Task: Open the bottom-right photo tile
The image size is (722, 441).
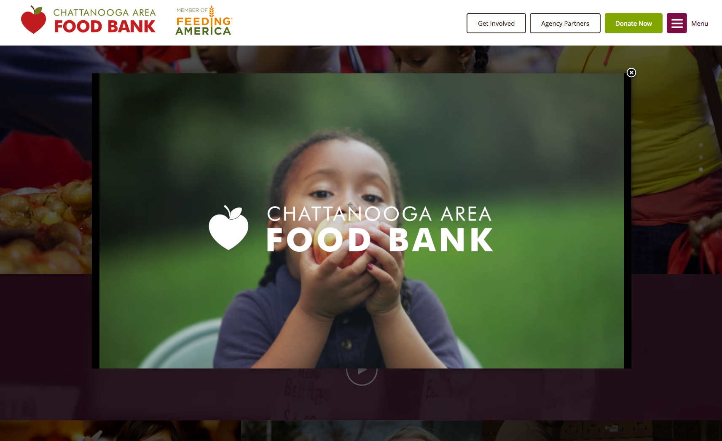Action: (x=602, y=430)
